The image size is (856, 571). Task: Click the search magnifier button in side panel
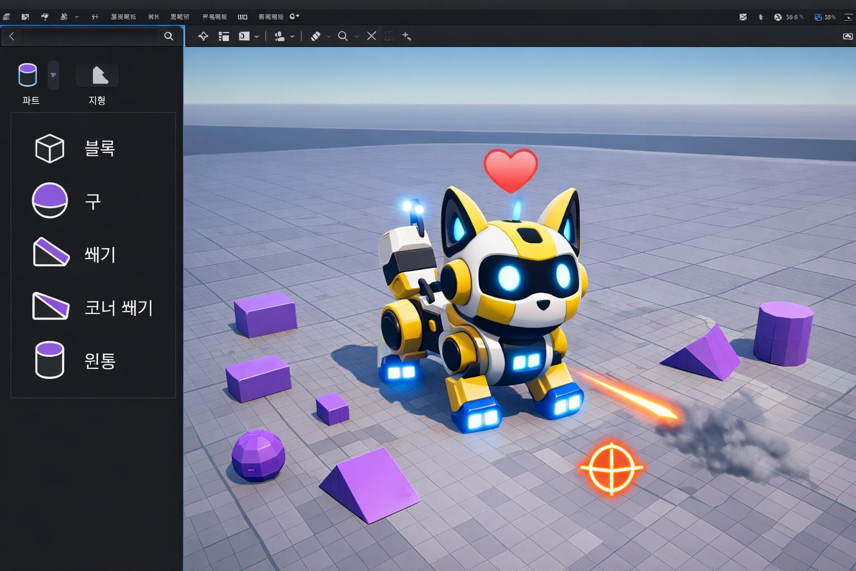coord(169,36)
